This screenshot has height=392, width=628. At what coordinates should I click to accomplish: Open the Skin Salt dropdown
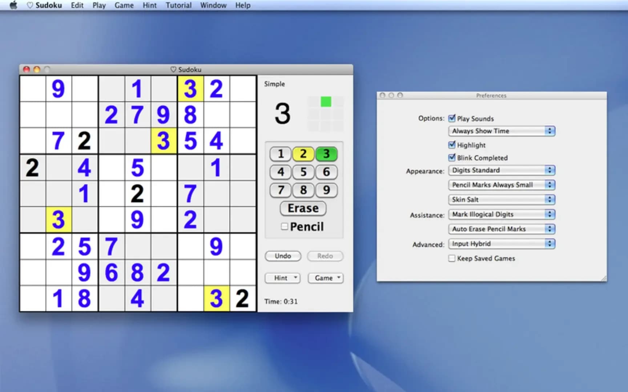pyautogui.click(x=502, y=200)
